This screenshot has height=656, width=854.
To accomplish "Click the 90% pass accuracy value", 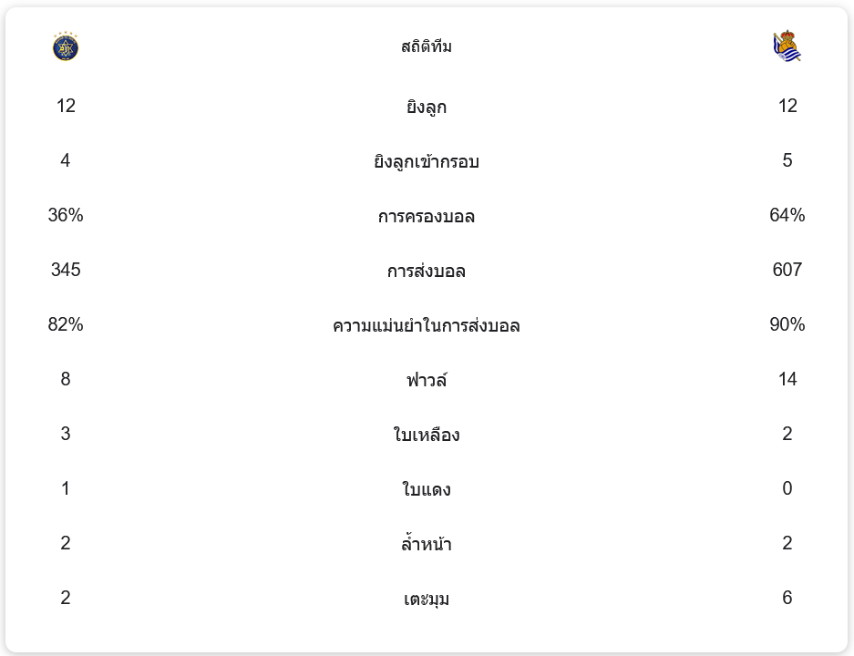I will pos(787,324).
